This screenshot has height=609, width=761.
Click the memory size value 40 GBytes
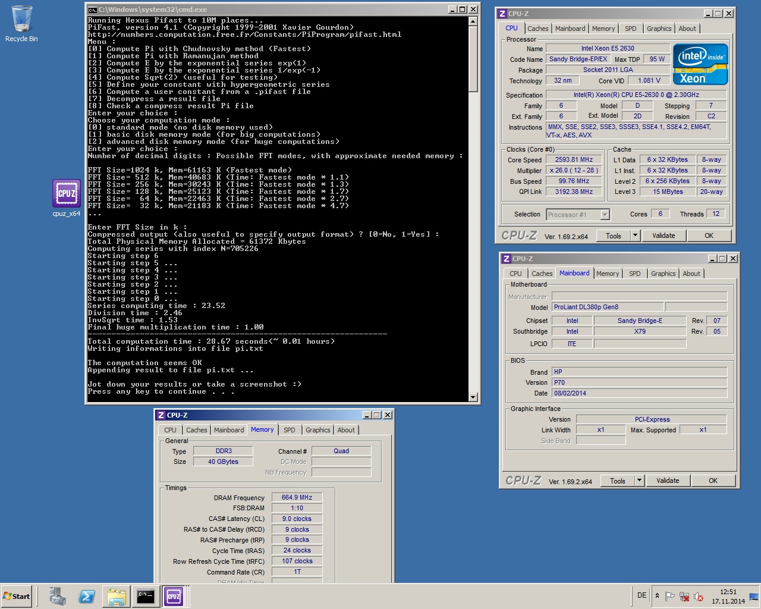223,462
